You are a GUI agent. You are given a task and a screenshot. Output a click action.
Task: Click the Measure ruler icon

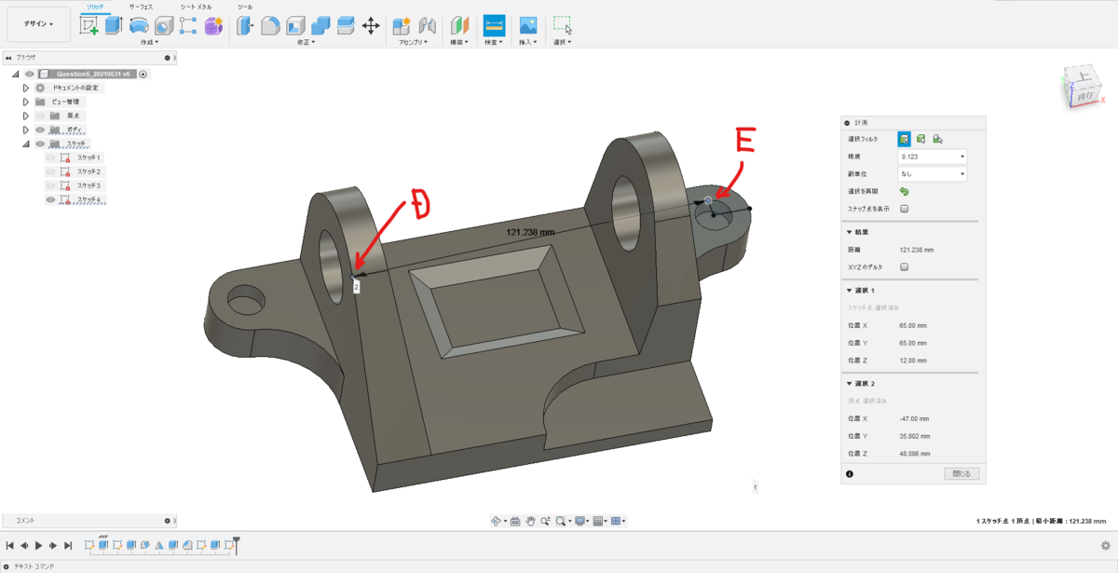pyautogui.click(x=494, y=25)
